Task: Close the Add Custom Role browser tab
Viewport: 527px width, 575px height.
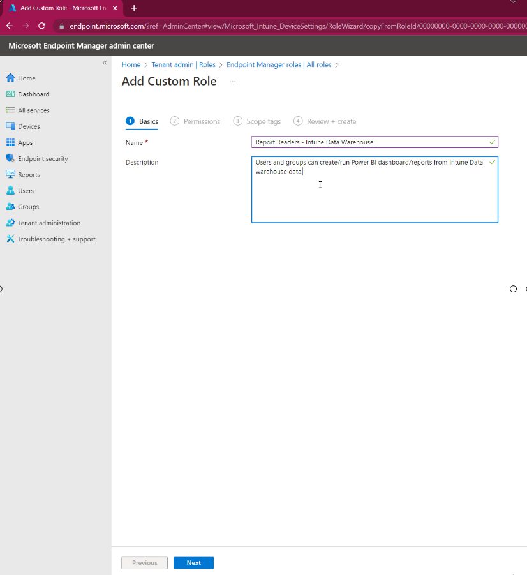Action: 115,8
